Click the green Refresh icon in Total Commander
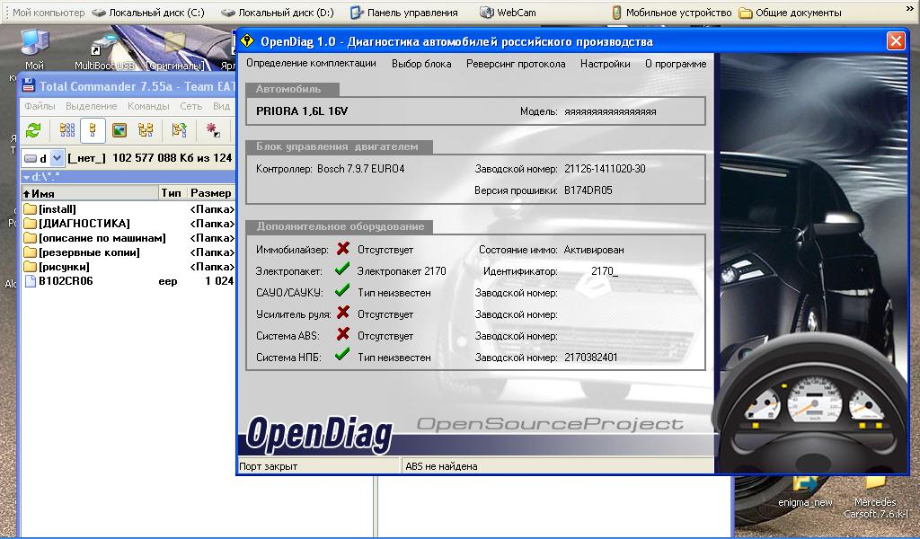 [33, 130]
